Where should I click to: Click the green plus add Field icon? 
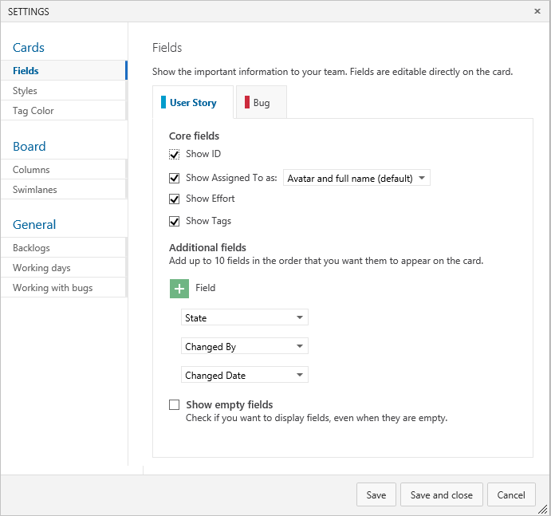tap(179, 289)
